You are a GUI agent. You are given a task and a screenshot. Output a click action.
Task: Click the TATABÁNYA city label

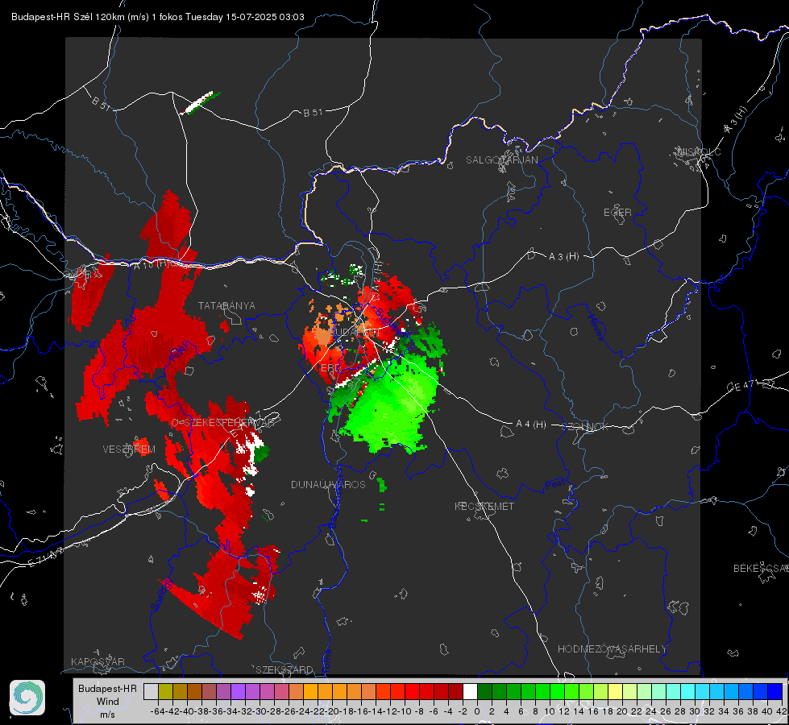click(226, 305)
